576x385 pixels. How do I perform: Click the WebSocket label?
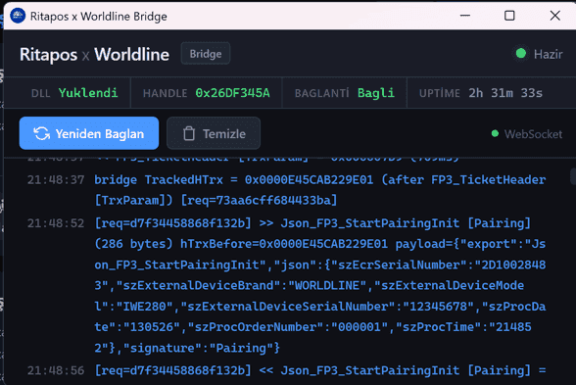click(x=533, y=134)
